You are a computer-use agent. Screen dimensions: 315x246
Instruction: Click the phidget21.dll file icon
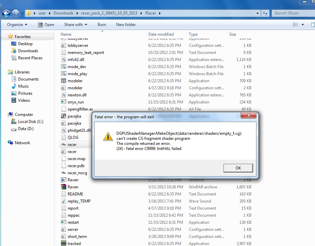tap(64, 130)
